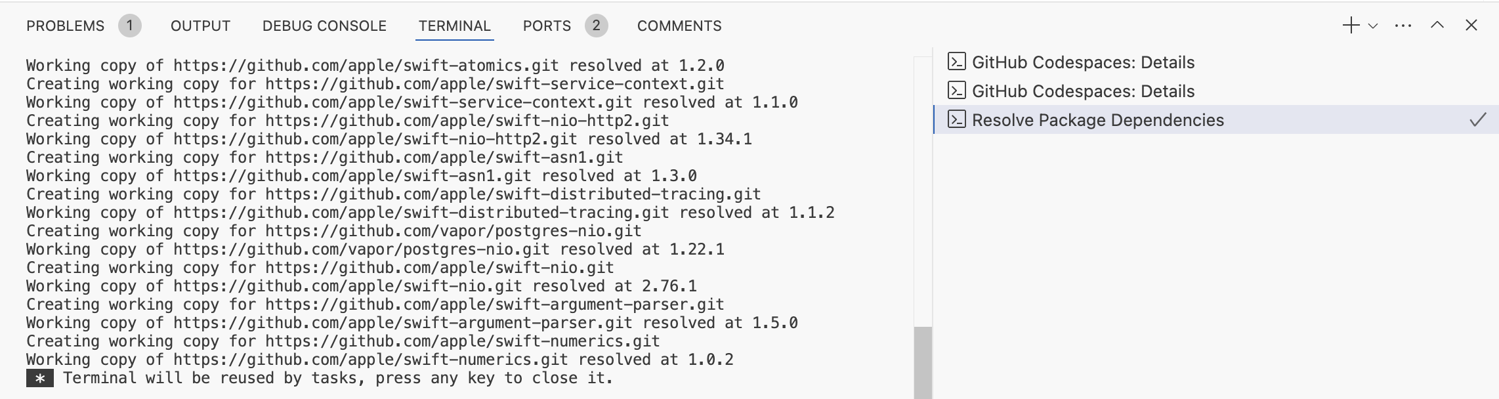Image resolution: width=1499 pixels, height=399 pixels.
Task: Open the terminal panel More Actions ellipsis
Action: (1403, 25)
